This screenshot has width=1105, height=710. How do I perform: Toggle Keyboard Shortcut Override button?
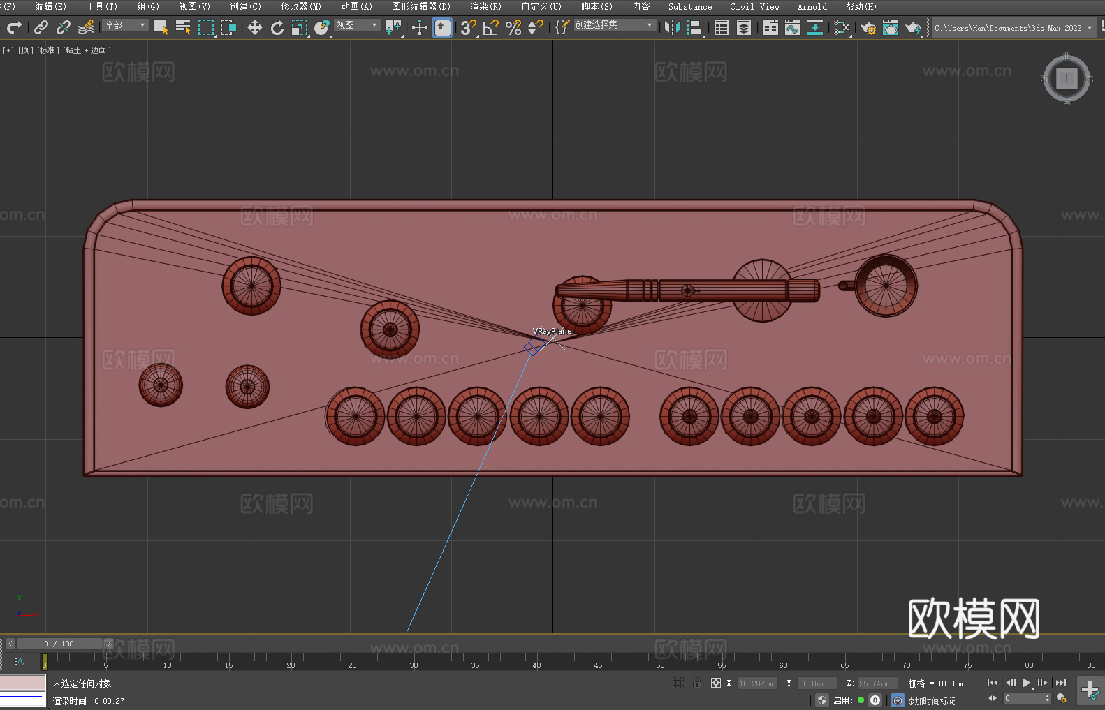point(442,27)
